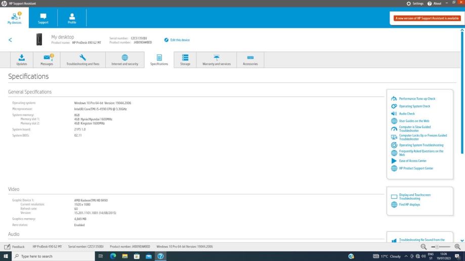The width and height of the screenshot is (465, 261).
Task: Open the Internet and security tab
Action: coord(124,60)
